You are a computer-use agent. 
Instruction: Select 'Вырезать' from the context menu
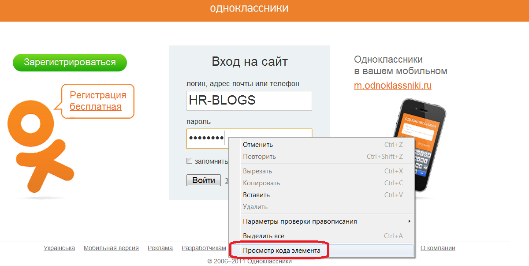pyautogui.click(x=322, y=171)
